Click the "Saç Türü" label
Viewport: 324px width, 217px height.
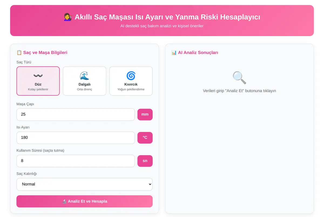(24, 62)
